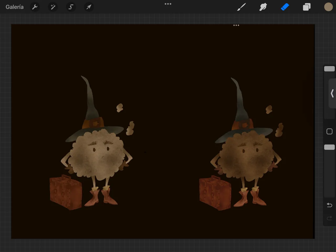The image size is (336, 252).
Task: Select the blue Eraser tool
Action: point(285,7)
